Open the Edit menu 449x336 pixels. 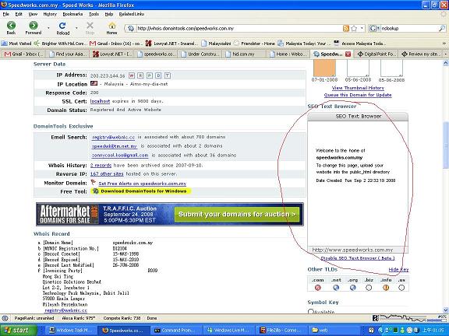19,14
